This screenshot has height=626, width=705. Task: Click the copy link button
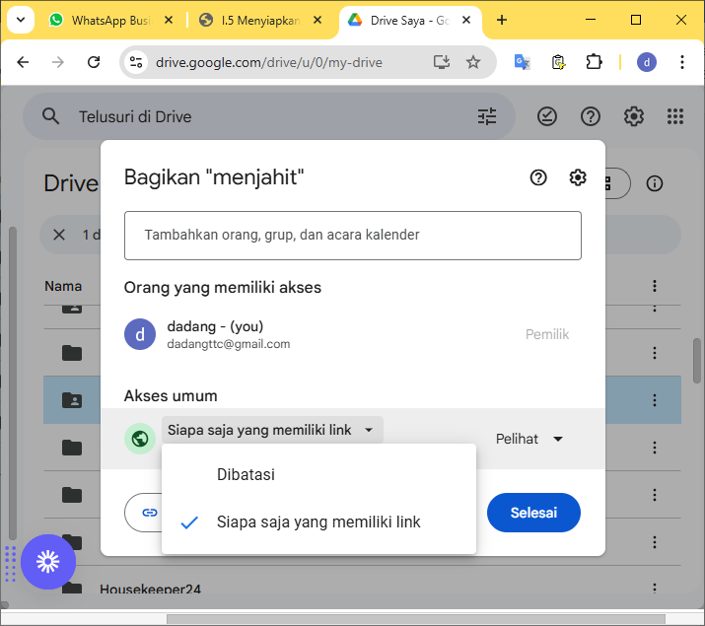[x=146, y=513]
